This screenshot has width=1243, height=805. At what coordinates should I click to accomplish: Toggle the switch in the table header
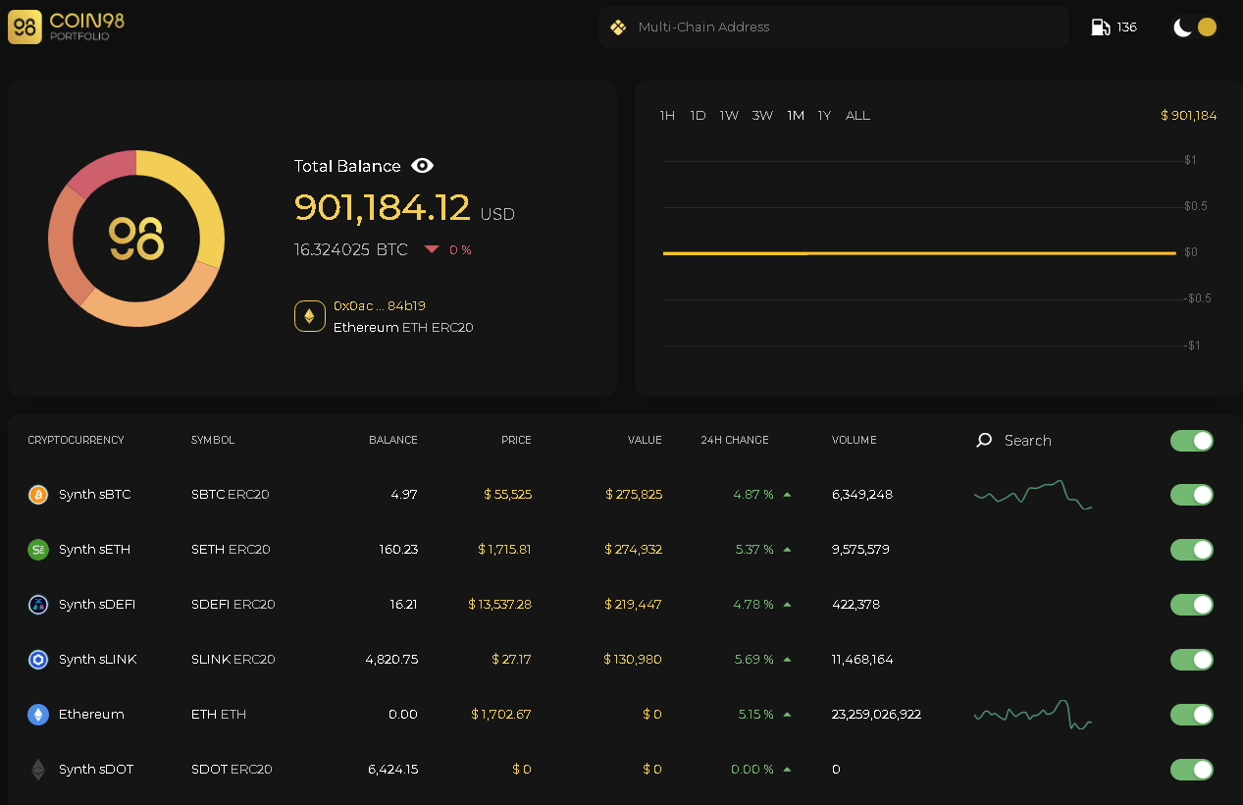[1192, 441]
